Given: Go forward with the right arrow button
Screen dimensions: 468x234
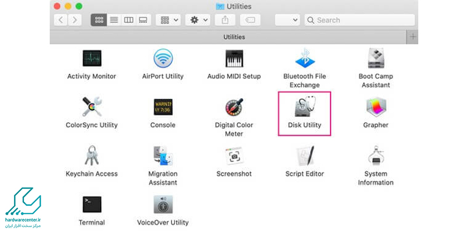Looking at the screenshot, I should pos(75,20).
